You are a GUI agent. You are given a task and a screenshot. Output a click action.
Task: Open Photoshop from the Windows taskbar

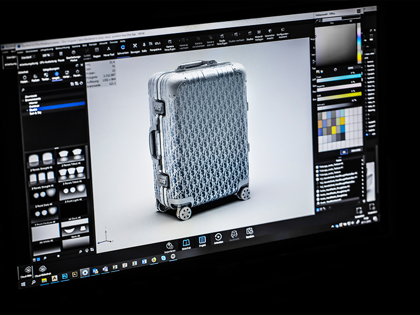(x=65, y=277)
